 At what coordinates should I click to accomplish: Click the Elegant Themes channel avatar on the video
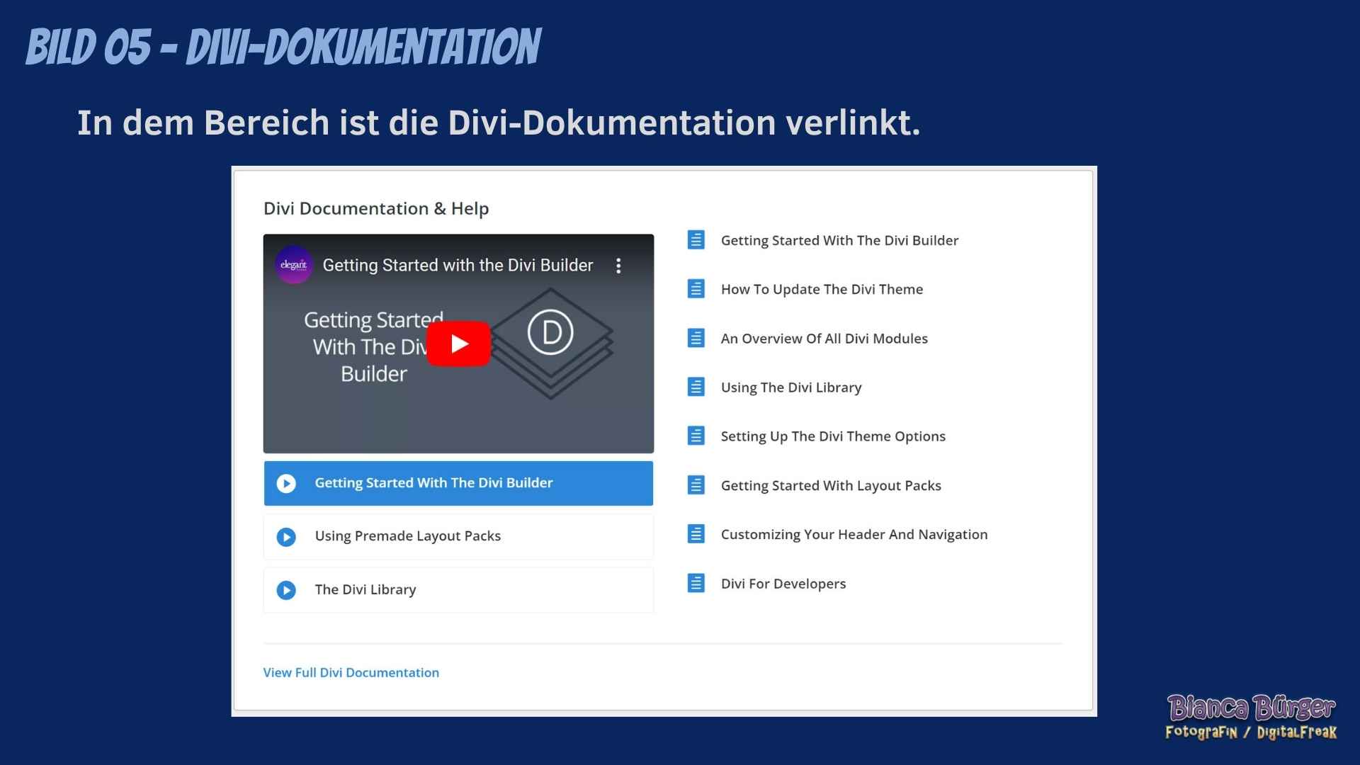click(293, 266)
